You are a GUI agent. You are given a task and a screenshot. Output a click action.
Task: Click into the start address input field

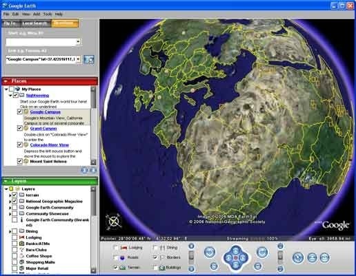41,42
